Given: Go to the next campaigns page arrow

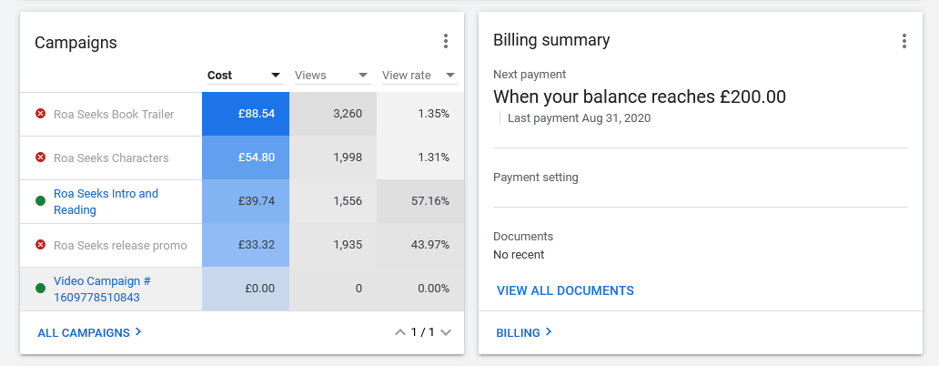Looking at the screenshot, I should point(446,332).
